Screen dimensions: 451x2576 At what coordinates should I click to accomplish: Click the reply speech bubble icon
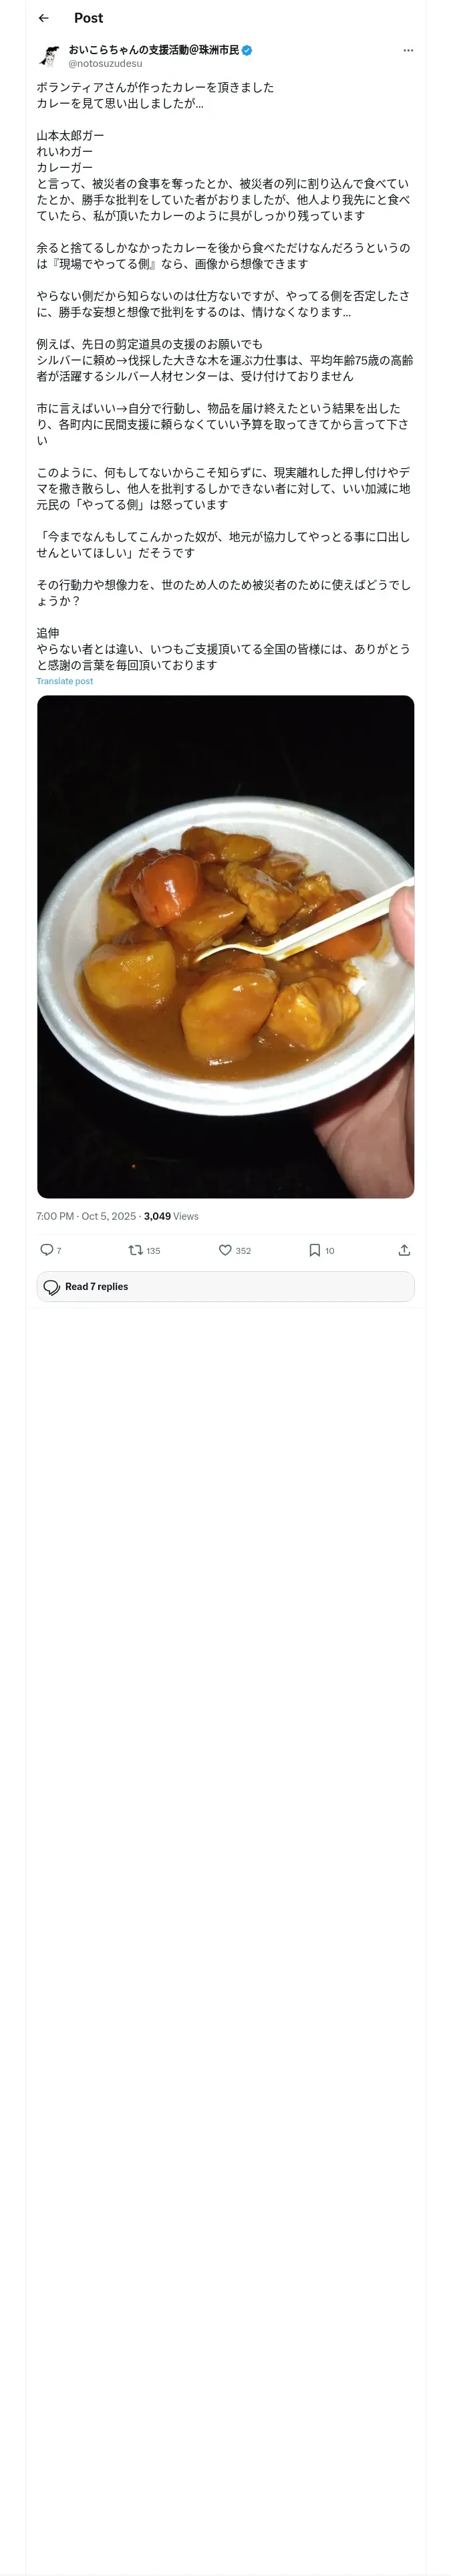coord(46,1249)
